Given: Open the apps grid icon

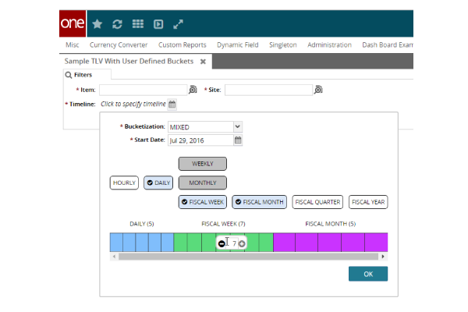Looking at the screenshot, I should tap(137, 24).
